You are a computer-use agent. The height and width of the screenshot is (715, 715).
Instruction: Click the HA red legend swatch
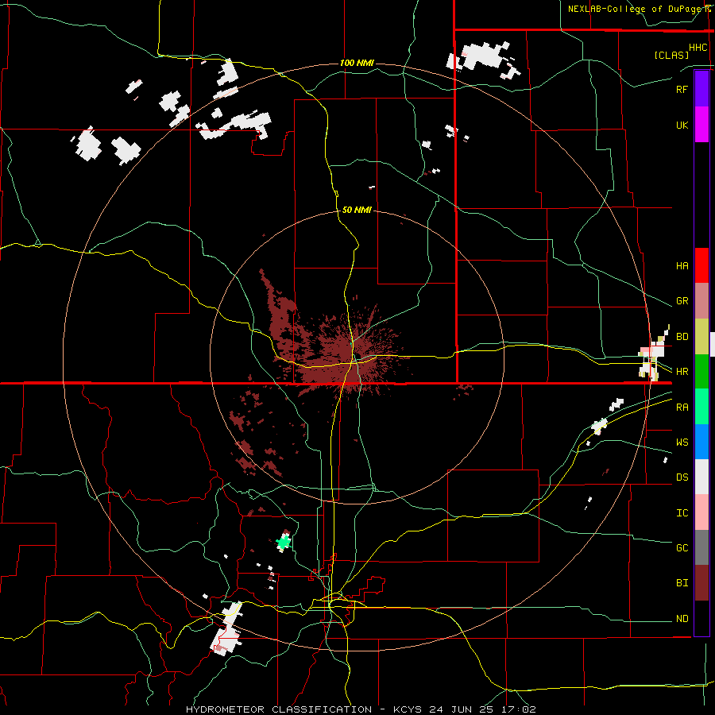[701, 265]
